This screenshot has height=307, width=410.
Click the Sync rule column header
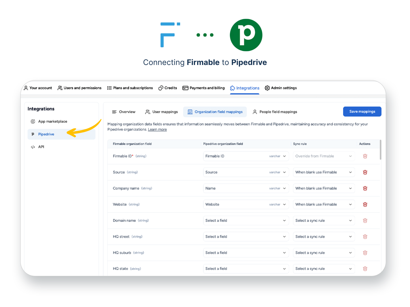point(300,144)
